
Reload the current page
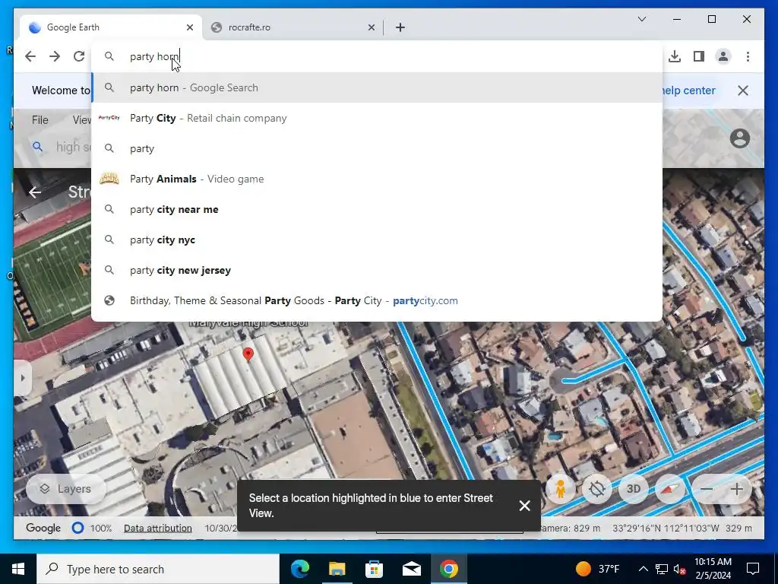(79, 56)
